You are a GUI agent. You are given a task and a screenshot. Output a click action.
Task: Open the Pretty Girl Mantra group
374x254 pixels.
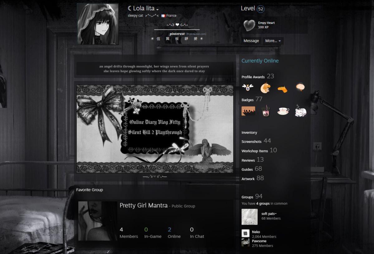coord(143,205)
